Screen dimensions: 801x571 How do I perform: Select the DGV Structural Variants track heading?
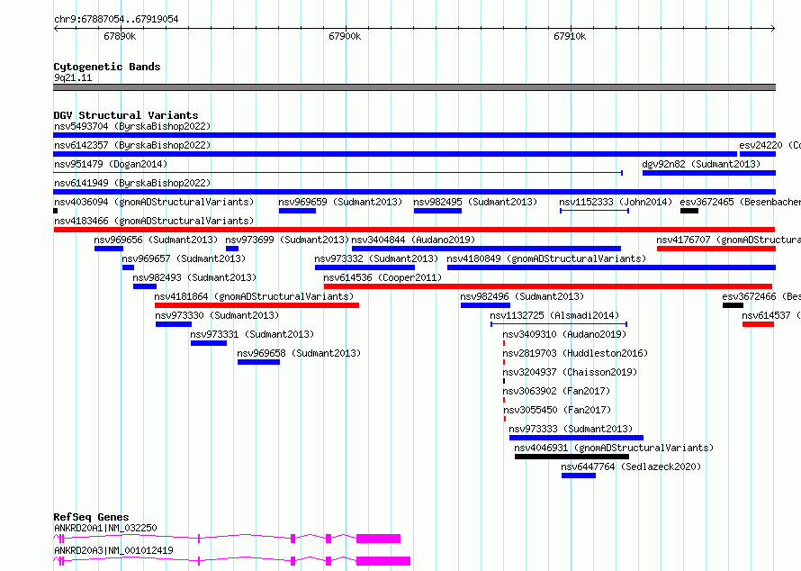coord(126,115)
